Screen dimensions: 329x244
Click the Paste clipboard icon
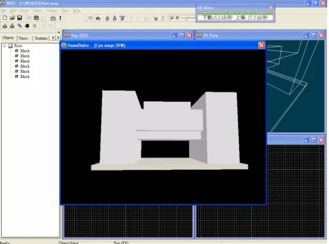[36, 18]
